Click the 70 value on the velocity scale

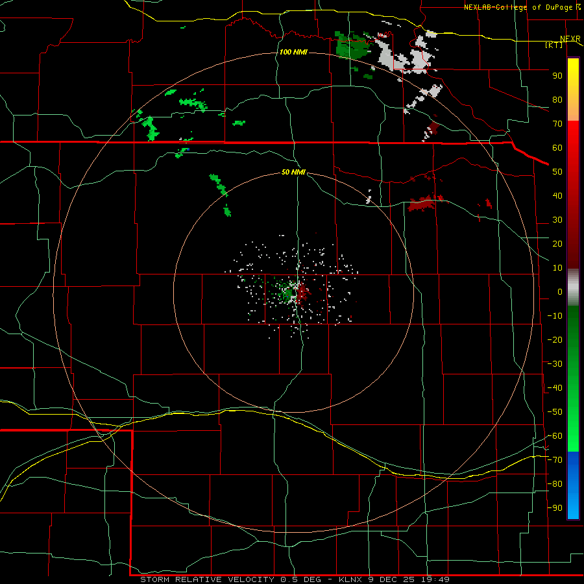[x=557, y=124]
